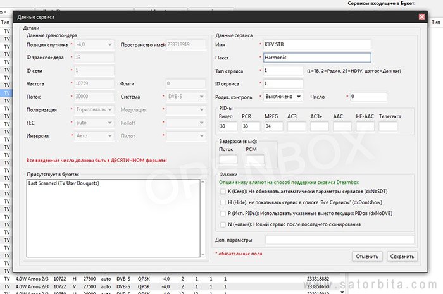
Task: Focus the Доп. параметры text field
Action: coord(339,240)
